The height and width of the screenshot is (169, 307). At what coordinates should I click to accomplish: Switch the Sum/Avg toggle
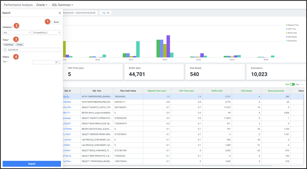pos(292,84)
